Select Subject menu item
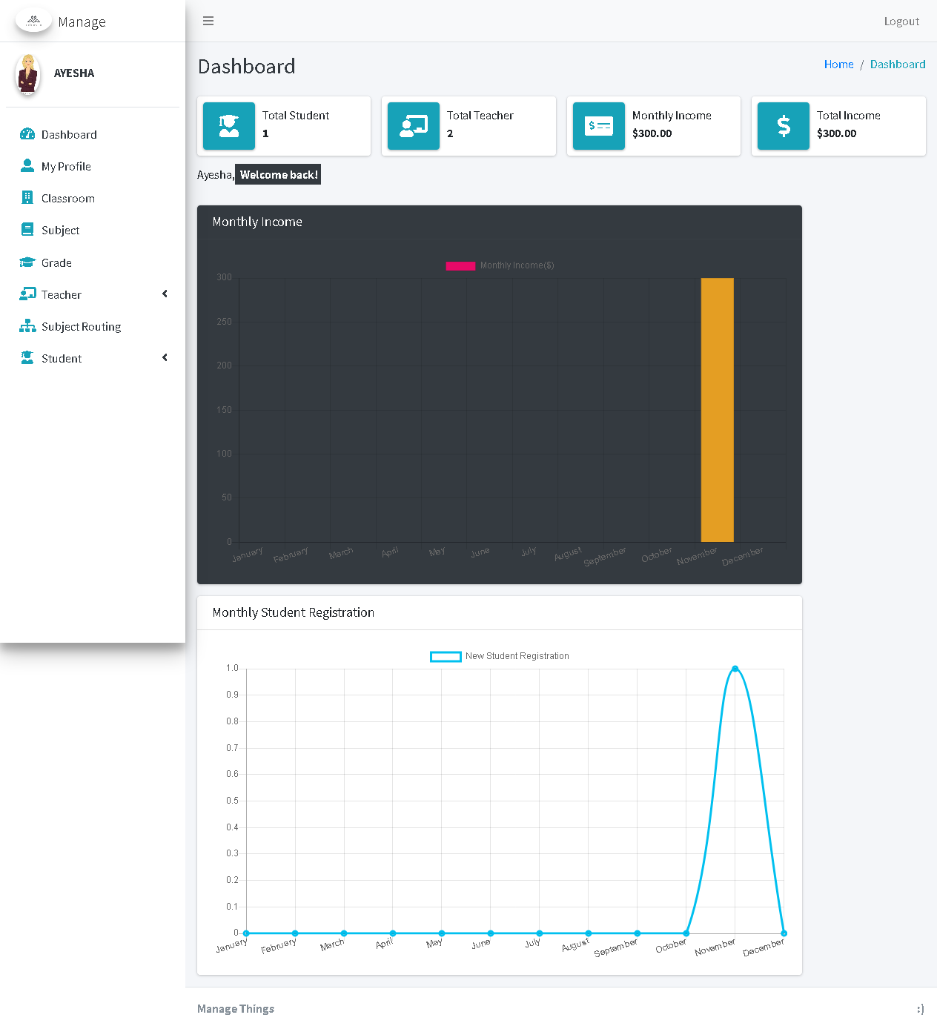The image size is (937, 1029). 93,230
